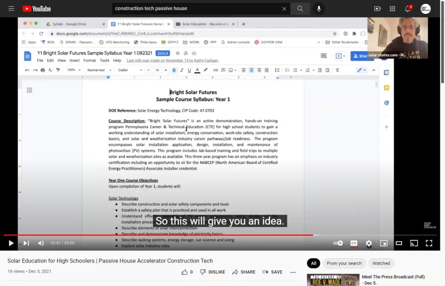Turn off closed captions with CC button
The height and width of the screenshot is (286, 445).
click(354, 243)
